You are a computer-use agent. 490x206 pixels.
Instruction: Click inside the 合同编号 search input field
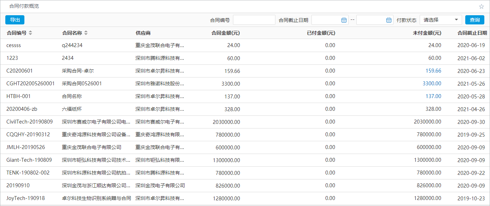click(x=254, y=20)
